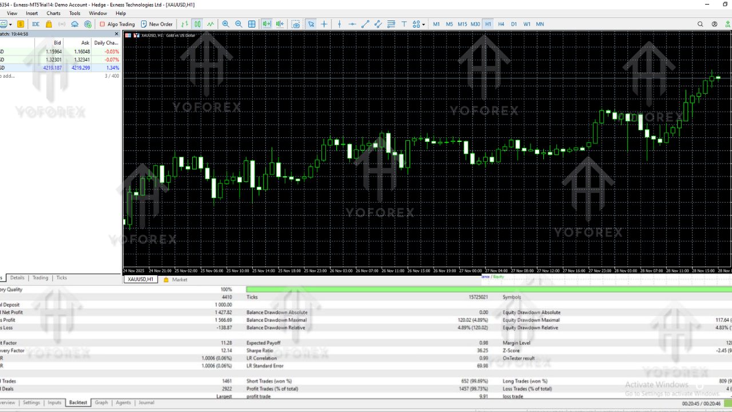Click the Zoom In magnifier icon
Screen dimensions: 732x412
tap(226, 24)
